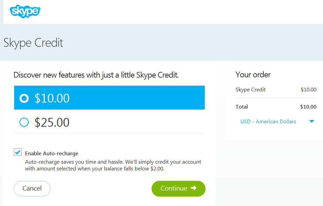Viewport: 323px width, 206px height.
Task: Expand USD - American Dollars selector
Action: tap(277, 122)
